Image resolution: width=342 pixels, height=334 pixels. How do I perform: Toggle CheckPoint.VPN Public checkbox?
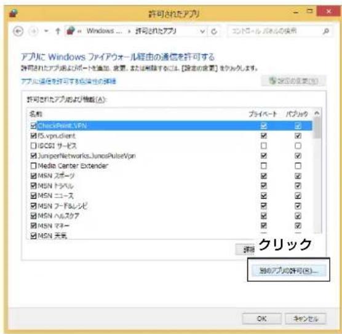coord(298,125)
